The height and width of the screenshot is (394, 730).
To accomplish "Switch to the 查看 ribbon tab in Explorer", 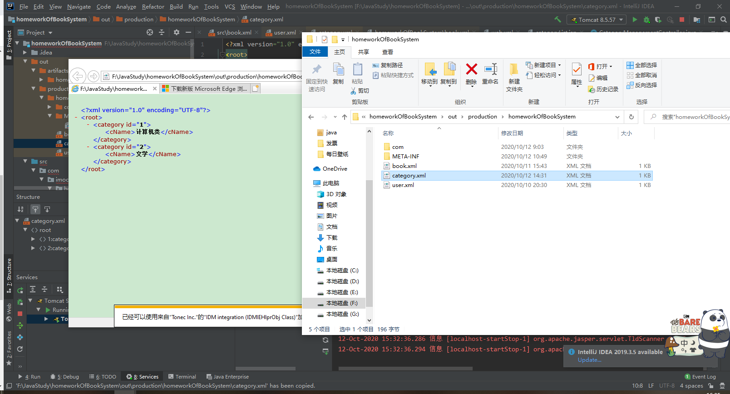I will pyautogui.click(x=387, y=52).
